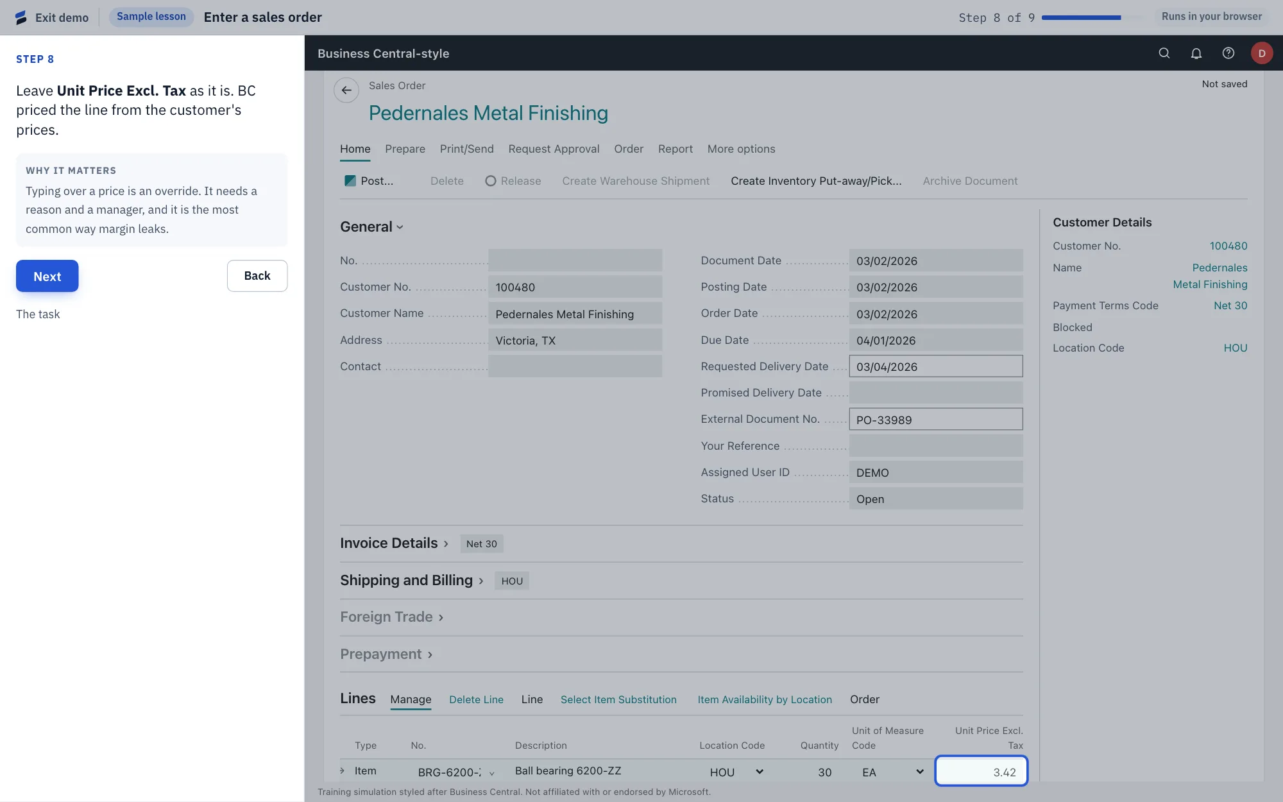This screenshot has height=802, width=1283.
Task: Click Item Availability by Location
Action: 765,699
